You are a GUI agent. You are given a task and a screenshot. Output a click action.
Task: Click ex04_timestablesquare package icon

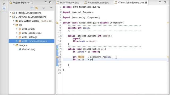tap(20, 41)
